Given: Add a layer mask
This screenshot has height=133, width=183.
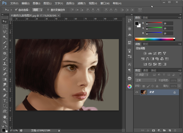Looking at the screenshot, I should point(153,130).
